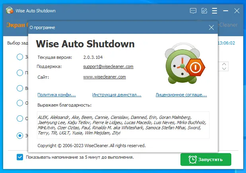Select the first task radio button
246x173 pixels.
[x=20, y=57]
